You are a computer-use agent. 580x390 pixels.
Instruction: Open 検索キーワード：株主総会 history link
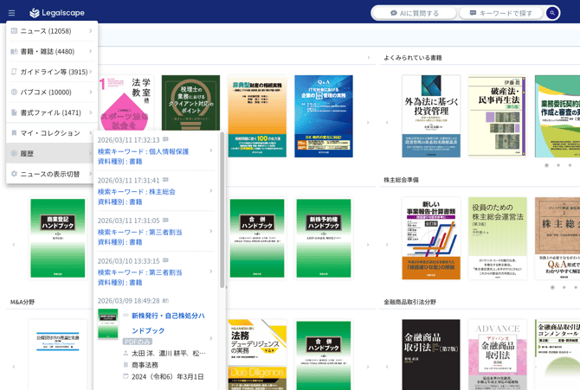136,191
